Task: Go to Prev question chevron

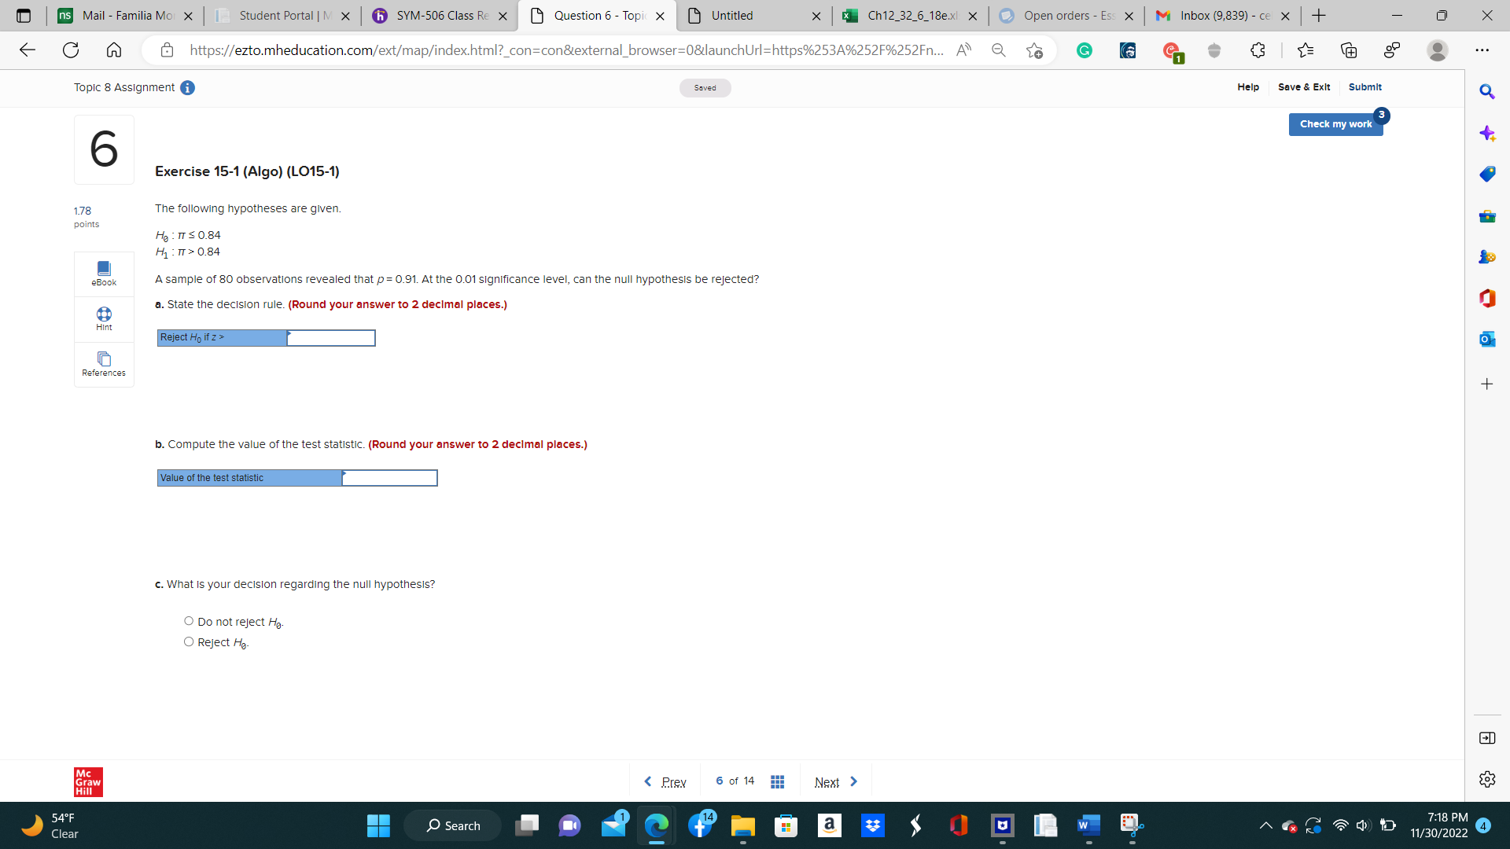Action: (x=647, y=781)
